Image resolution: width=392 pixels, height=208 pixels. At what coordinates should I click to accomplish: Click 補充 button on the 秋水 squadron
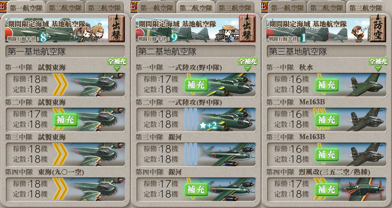327,85
